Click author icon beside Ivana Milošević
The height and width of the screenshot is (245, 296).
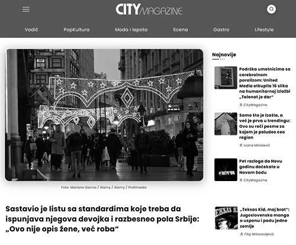(x=241, y=145)
